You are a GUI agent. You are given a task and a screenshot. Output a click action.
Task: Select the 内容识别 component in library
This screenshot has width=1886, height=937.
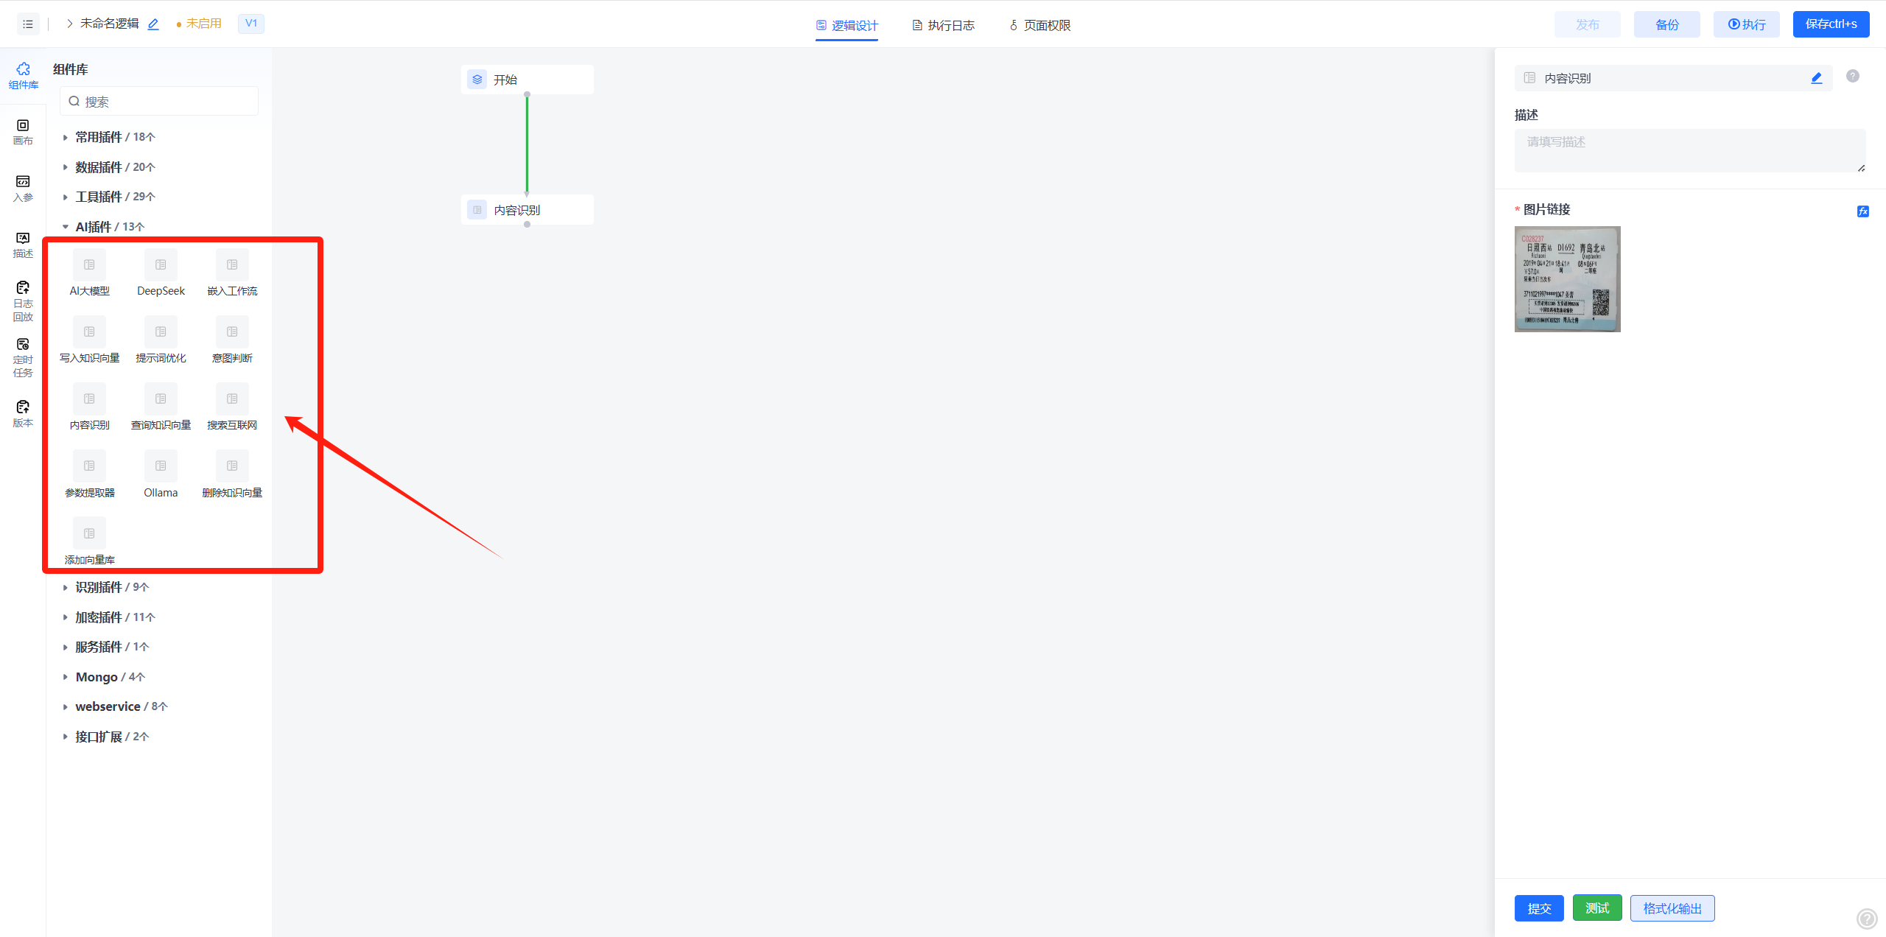pos(89,399)
